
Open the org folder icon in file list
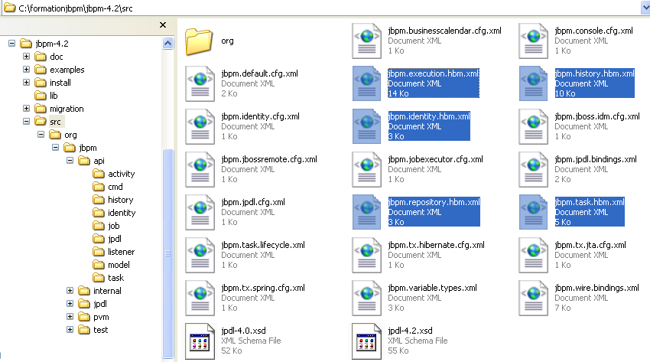coord(200,40)
